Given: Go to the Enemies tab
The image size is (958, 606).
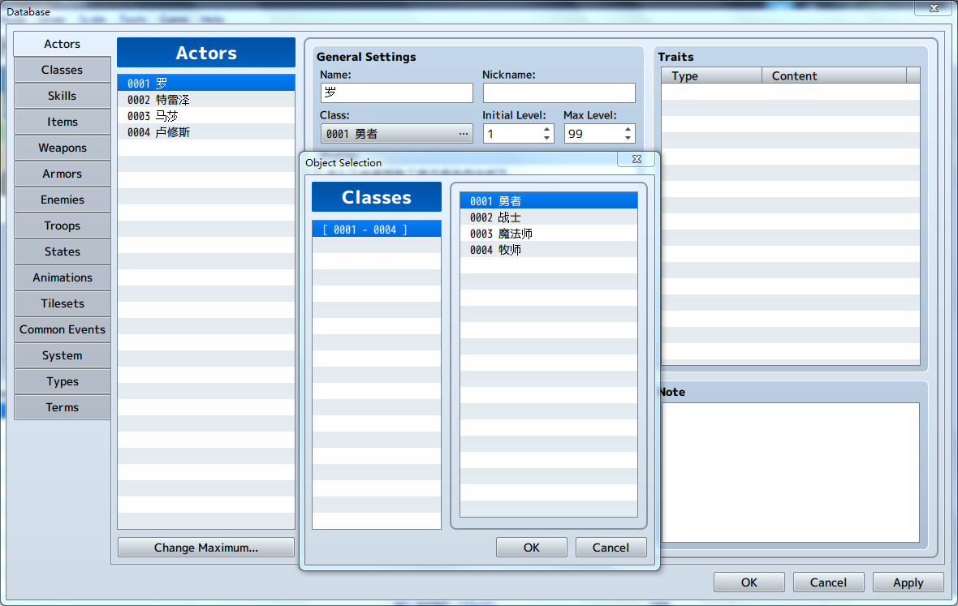Looking at the screenshot, I should (x=63, y=200).
